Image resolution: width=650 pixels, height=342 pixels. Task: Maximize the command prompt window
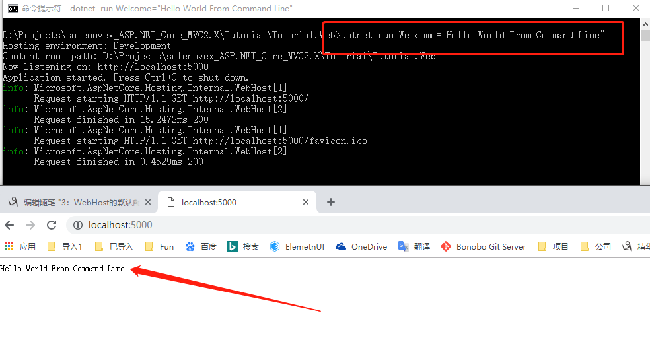point(606,9)
